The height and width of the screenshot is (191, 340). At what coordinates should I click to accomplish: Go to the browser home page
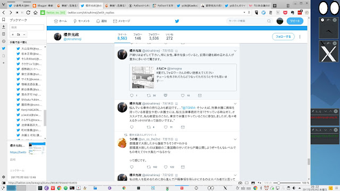(x=36, y=13)
